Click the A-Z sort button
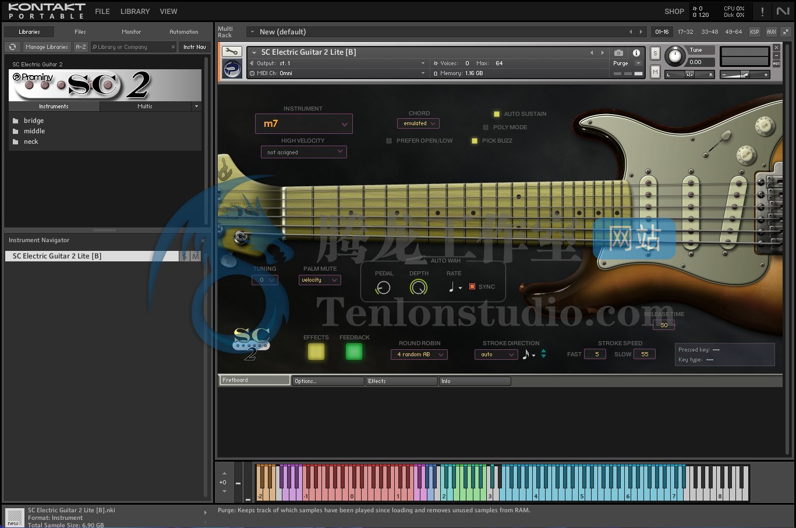Viewport: 796px width, 528px height. 81,47
